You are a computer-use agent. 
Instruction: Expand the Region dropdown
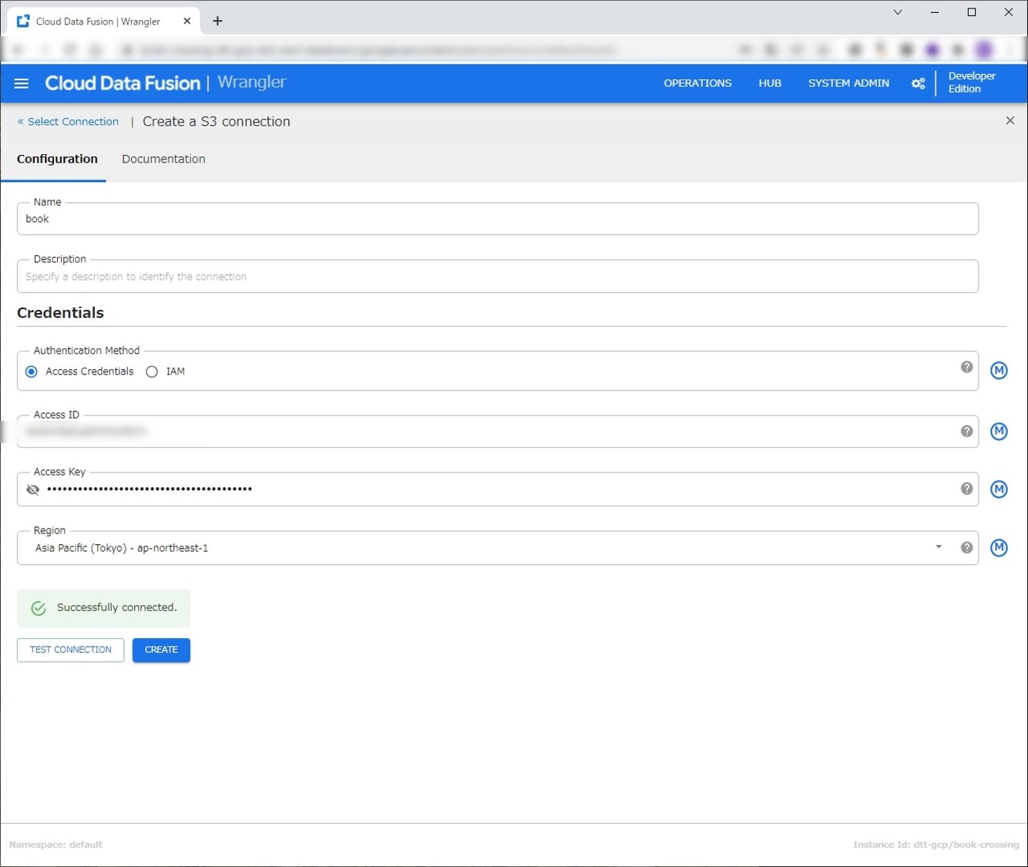(939, 547)
